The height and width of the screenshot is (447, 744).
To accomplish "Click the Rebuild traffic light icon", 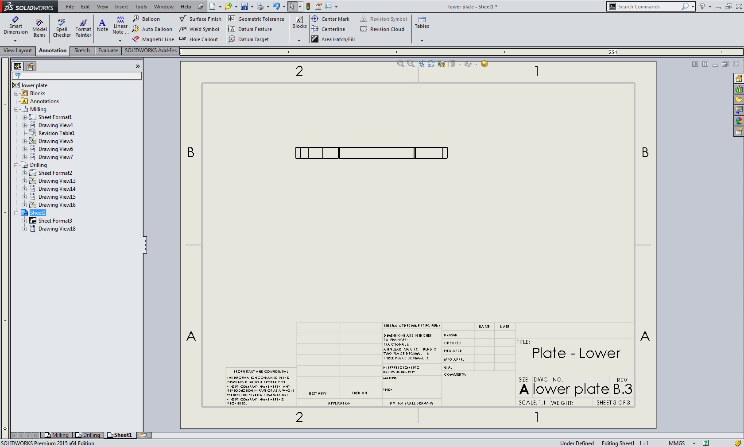I will pos(308,7).
